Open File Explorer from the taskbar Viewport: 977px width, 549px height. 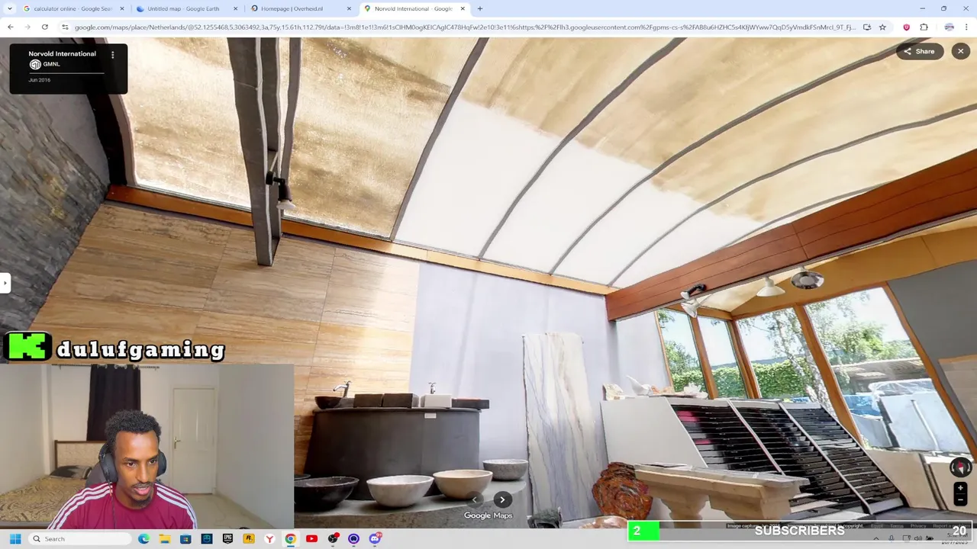[x=164, y=538]
